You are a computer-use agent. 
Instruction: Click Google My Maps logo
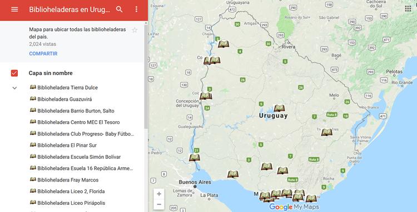click(x=294, y=207)
